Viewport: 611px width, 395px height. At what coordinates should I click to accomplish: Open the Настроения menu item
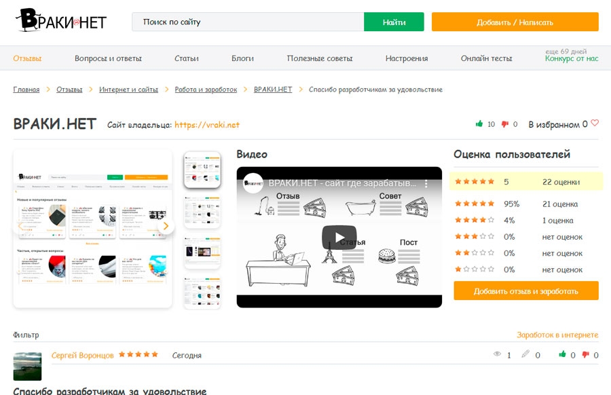[x=407, y=58]
